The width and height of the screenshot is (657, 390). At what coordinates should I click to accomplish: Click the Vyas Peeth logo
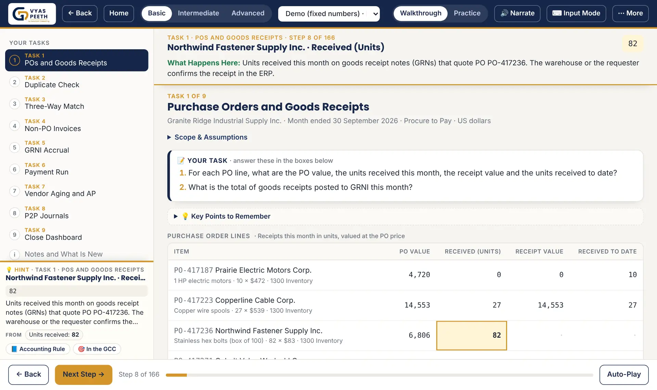tap(32, 14)
